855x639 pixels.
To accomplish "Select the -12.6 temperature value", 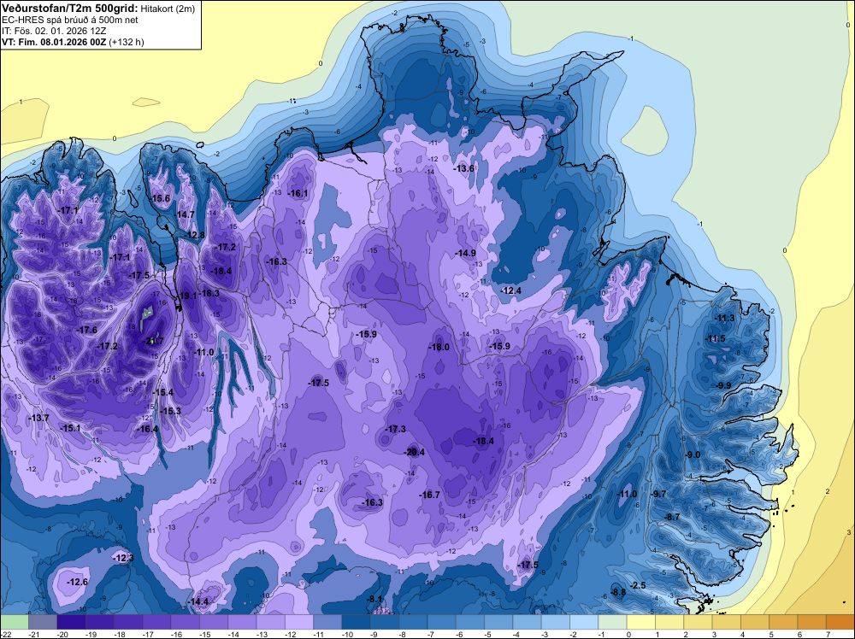I will click(78, 583).
